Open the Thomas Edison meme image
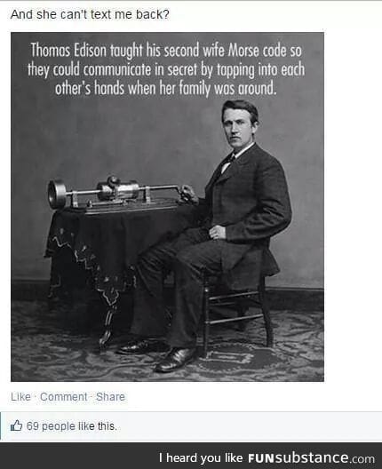The width and height of the screenshot is (382, 469). point(167,207)
